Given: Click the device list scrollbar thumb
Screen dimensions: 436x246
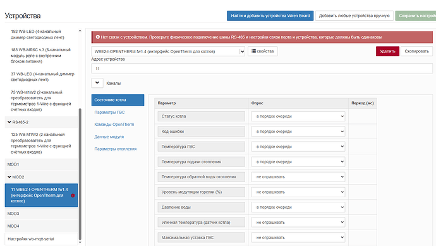Looking at the screenshot, I should point(80,174).
